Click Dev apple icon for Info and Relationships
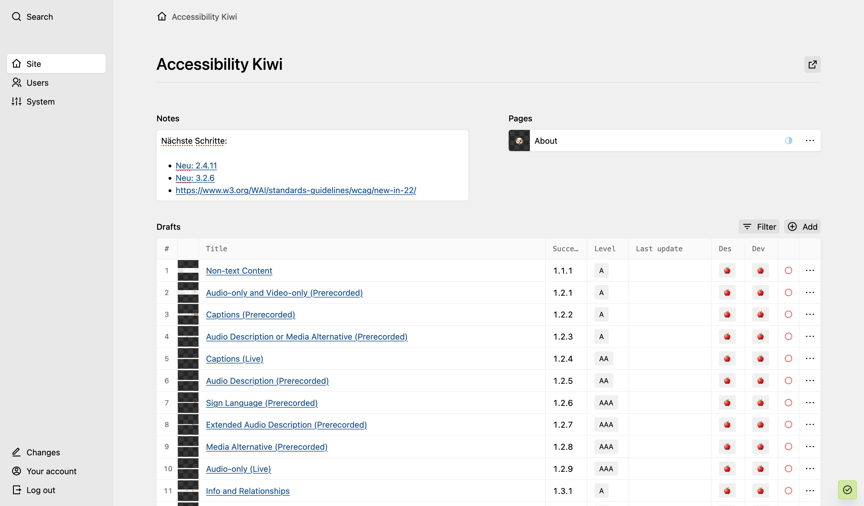 tap(760, 491)
